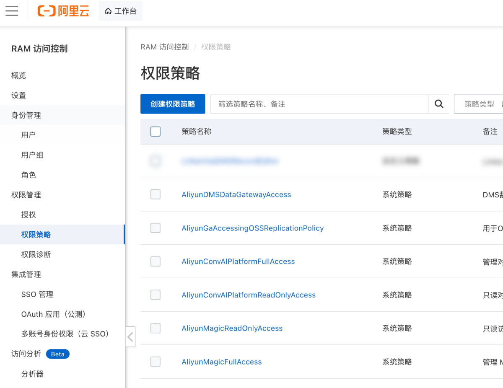503x388 pixels.
Task: Click the 备注 column header
Action: tap(490, 132)
